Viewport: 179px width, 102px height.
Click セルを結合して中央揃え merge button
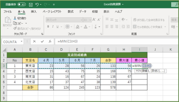[x=148, y=27]
